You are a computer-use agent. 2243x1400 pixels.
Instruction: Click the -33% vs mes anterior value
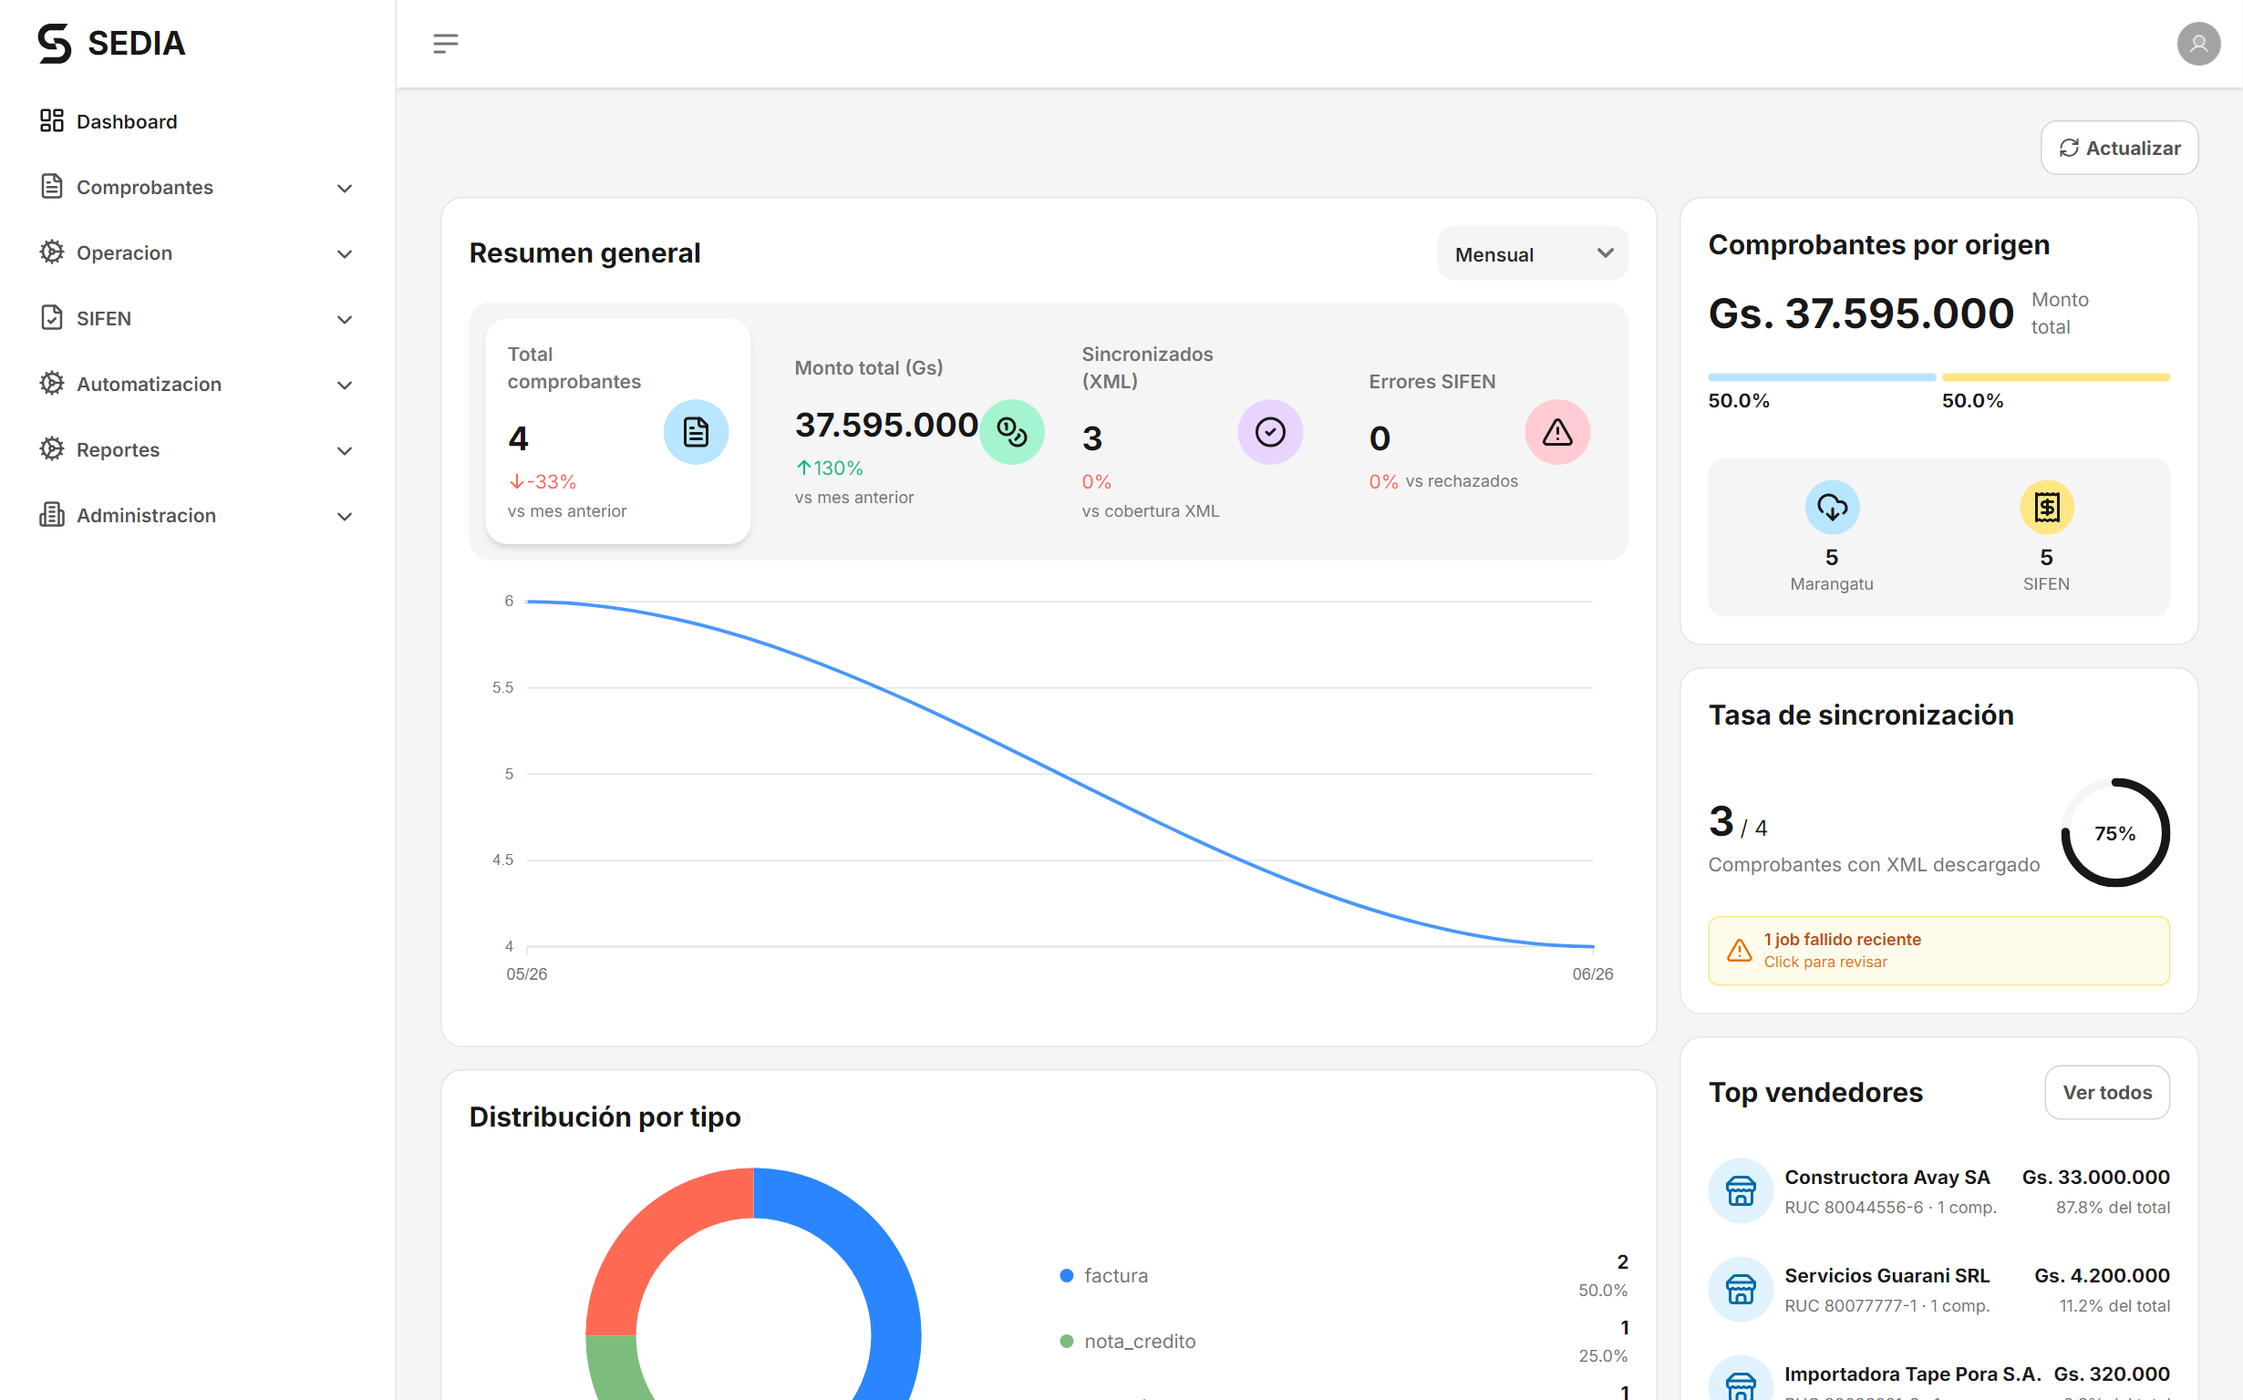click(x=543, y=481)
